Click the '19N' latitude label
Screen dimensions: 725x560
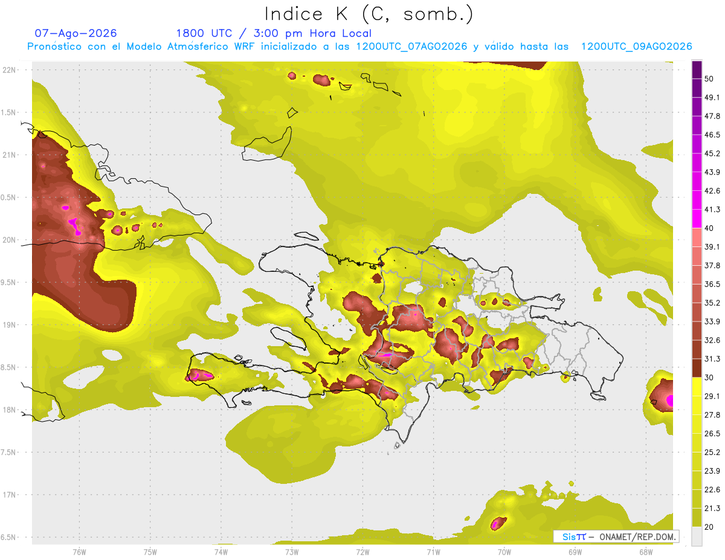pyautogui.click(x=9, y=325)
